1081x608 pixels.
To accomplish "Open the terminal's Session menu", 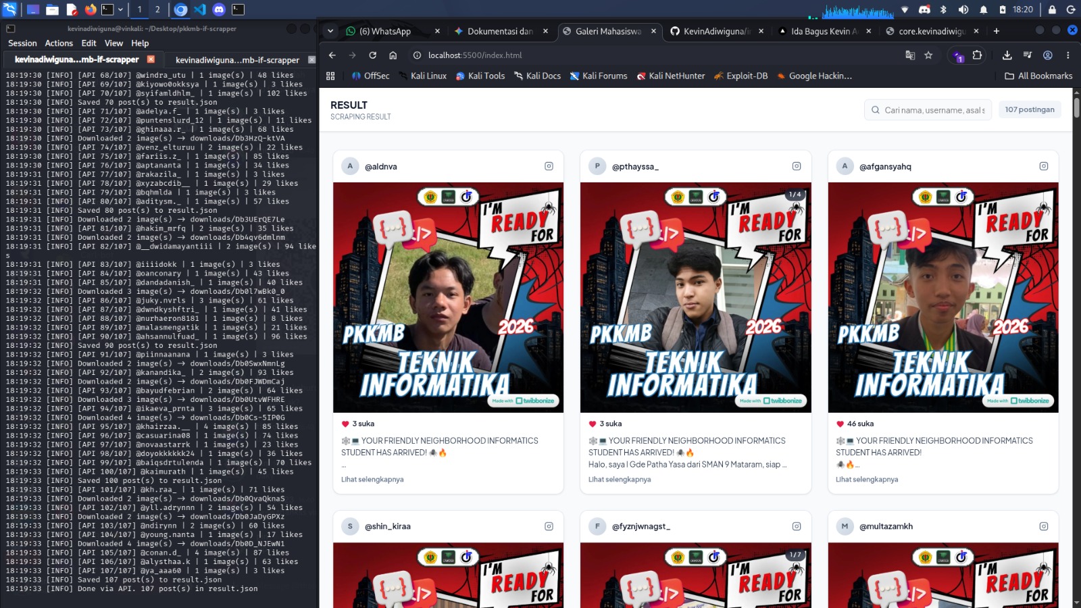I will tap(22, 43).
